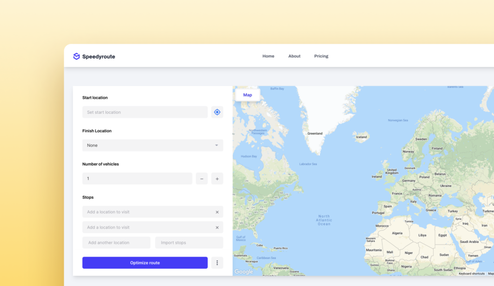Open the Pricing page from the navbar
This screenshot has width=494, height=286.
click(321, 56)
